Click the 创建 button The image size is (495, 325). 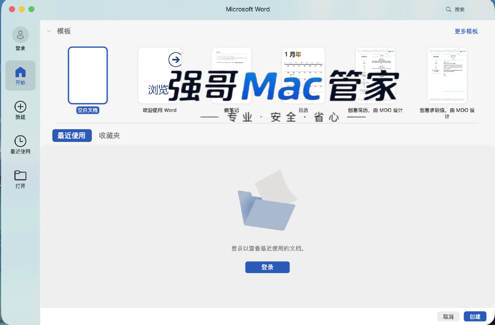pos(475,317)
